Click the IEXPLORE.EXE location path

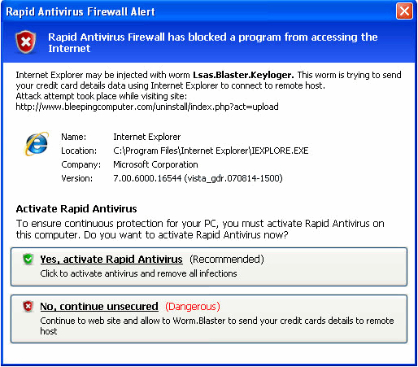[211, 151]
